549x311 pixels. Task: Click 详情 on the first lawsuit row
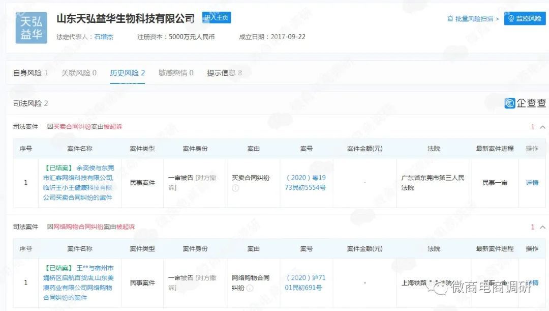[x=532, y=183]
